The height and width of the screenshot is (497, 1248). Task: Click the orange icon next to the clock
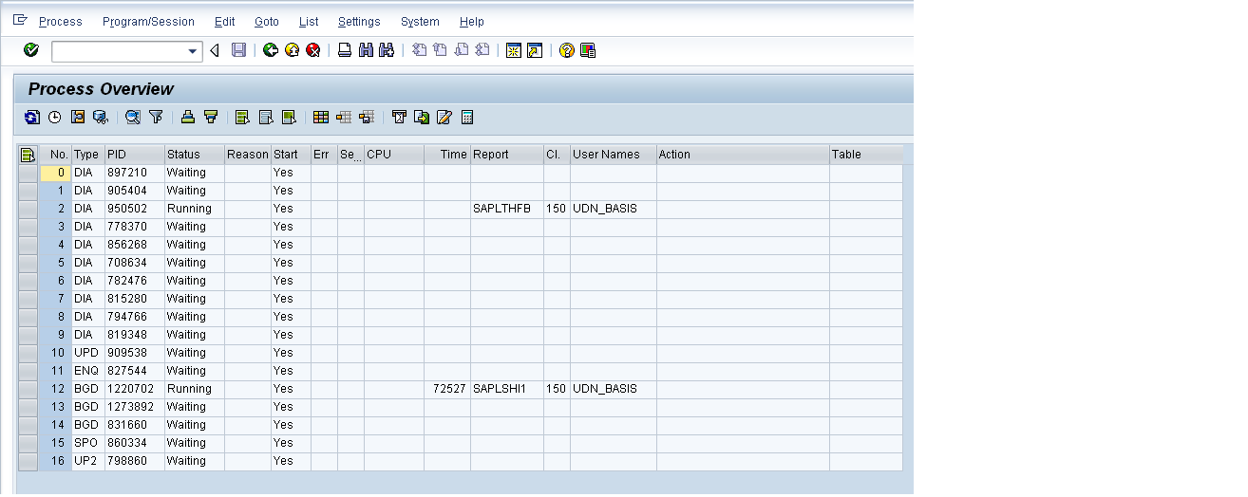[x=78, y=118]
